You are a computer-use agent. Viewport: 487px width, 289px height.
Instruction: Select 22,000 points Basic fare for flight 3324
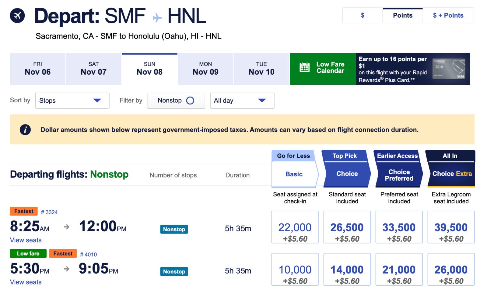pos(295,227)
